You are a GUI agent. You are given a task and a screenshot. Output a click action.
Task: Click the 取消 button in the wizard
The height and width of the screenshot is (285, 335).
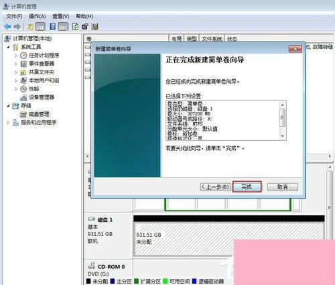coord(283,187)
